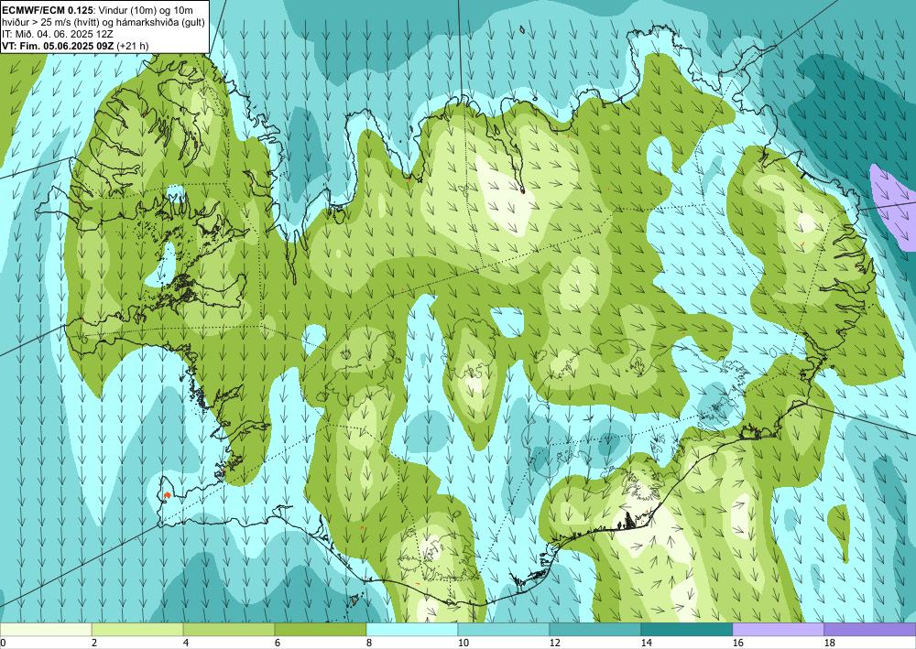
Task: Click the 12–14 m/s teal legend swatch
Action: tap(594, 630)
